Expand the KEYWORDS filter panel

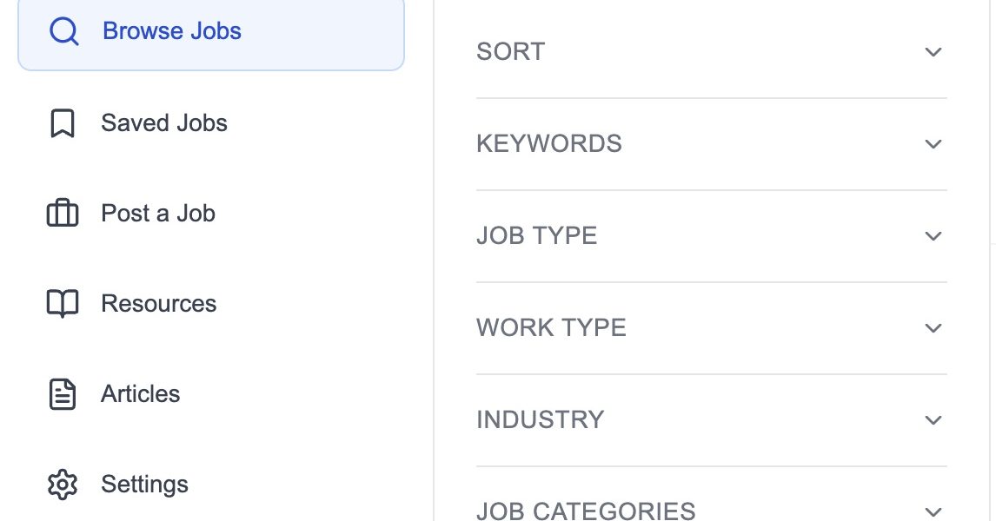(x=713, y=143)
